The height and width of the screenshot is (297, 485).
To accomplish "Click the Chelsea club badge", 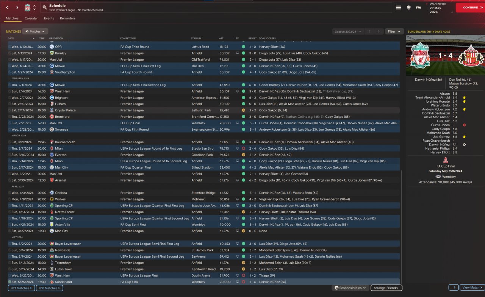I will pyautogui.click(x=52, y=193).
